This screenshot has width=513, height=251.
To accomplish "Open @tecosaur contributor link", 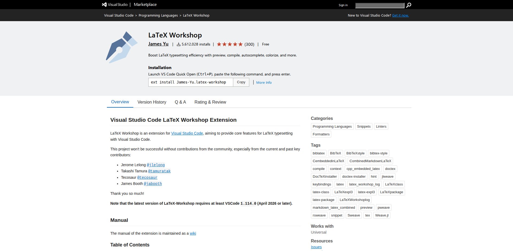I will point(147,177).
